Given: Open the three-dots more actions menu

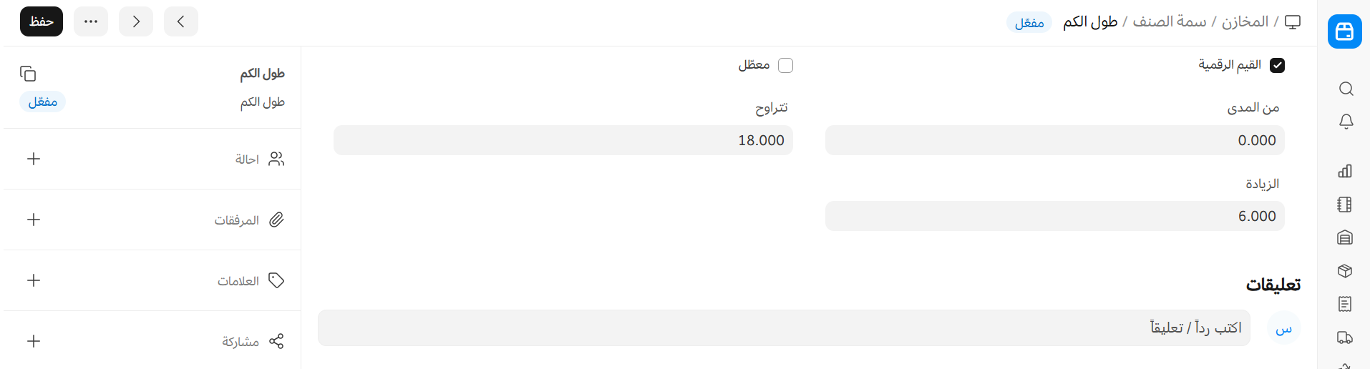Looking at the screenshot, I should [91, 21].
